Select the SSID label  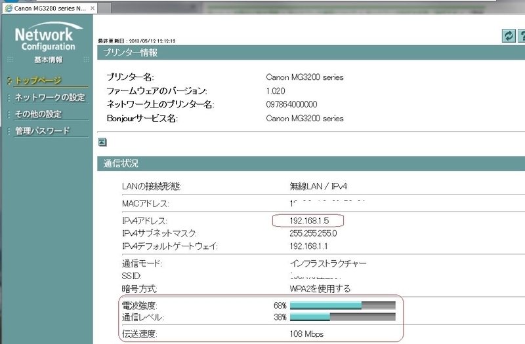point(132,276)
